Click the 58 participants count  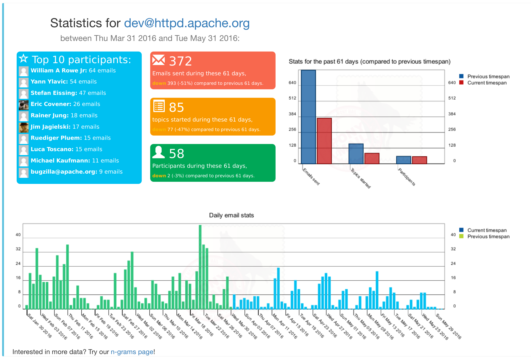[176, 154]
